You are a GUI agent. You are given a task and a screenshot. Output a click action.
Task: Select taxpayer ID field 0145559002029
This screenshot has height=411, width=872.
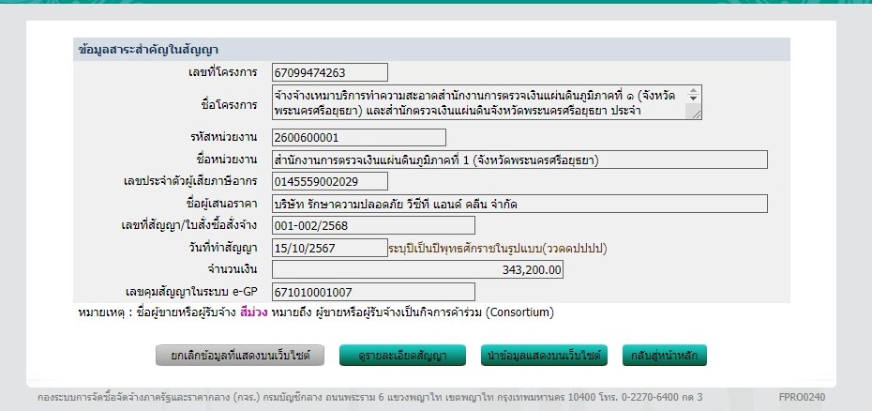tap(329, 181)
